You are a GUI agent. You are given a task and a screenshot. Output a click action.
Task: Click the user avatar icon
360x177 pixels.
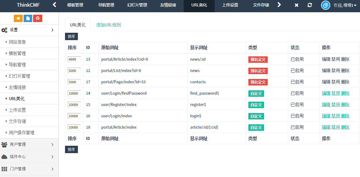[325, 5]
